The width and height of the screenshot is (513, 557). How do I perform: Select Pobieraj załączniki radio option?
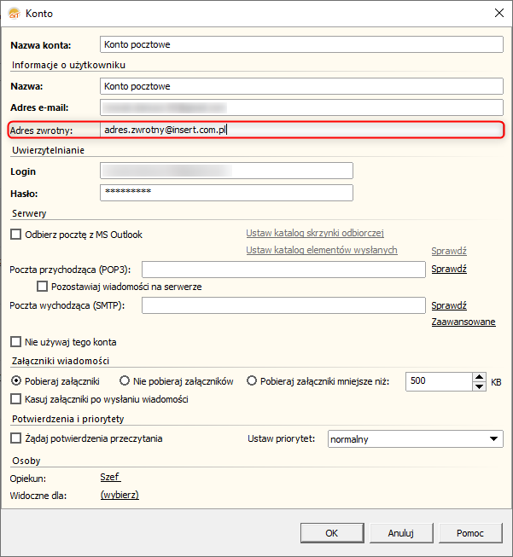pos(15,381)
